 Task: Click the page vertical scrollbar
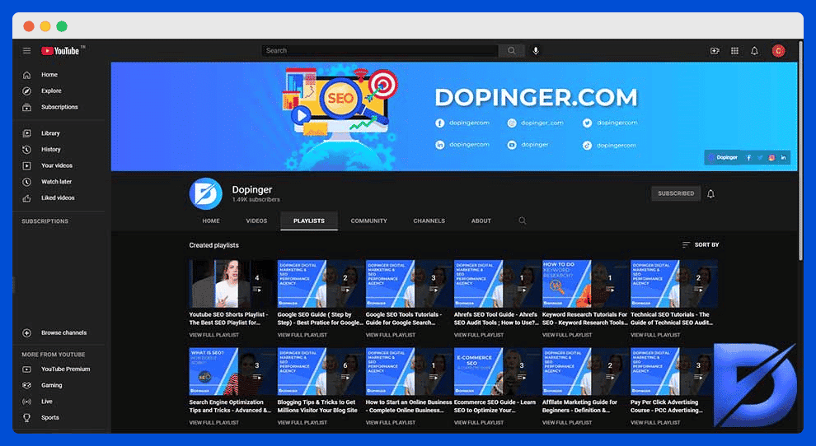pos(800,151)
